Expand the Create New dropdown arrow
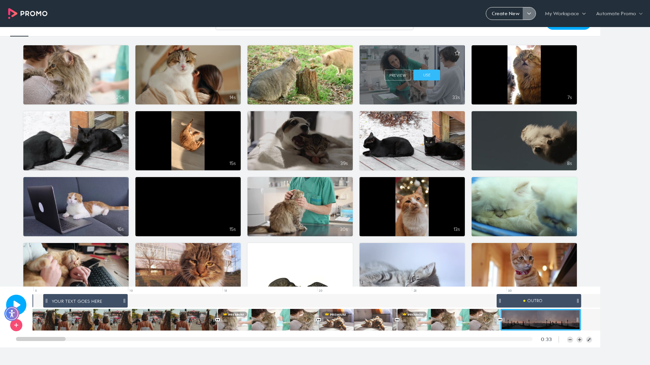This screenshot has width=650, height=365. tap(529, 14)
